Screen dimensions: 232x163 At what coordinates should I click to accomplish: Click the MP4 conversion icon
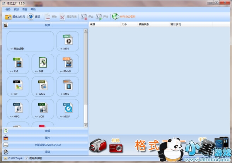[x=68, y=40]
